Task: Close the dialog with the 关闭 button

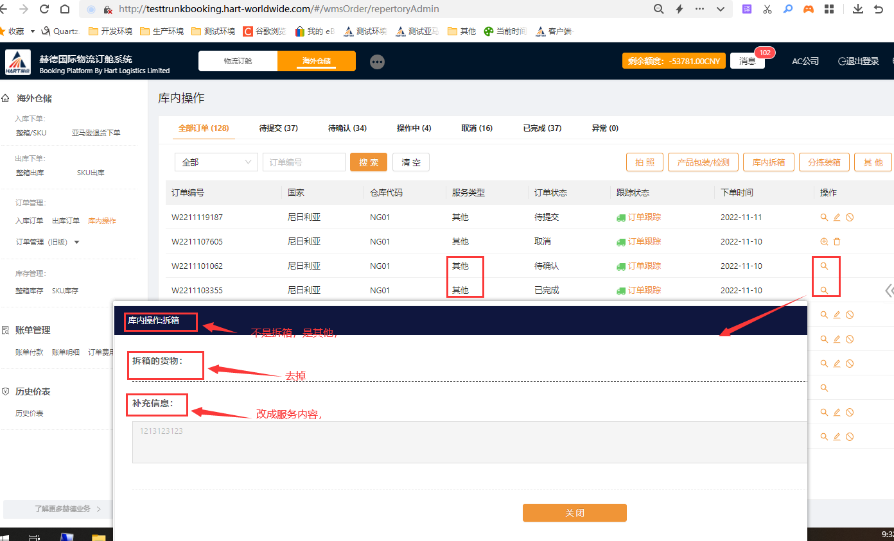Action: pos(574,513)
